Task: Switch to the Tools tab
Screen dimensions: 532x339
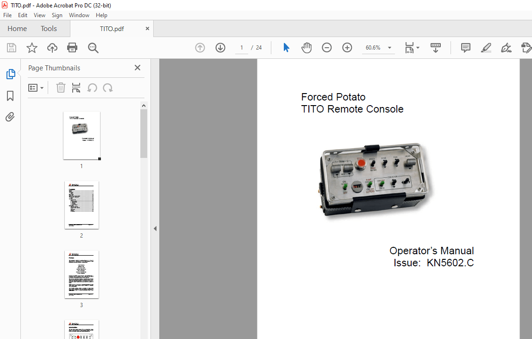Action: (49, 28)
